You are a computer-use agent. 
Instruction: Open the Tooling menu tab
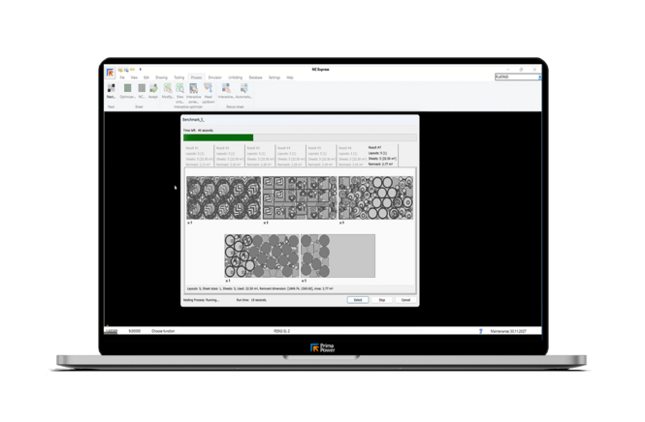178,77
